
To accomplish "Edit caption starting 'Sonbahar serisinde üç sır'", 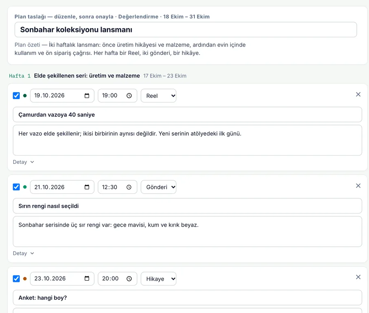I will coord(187,231).
